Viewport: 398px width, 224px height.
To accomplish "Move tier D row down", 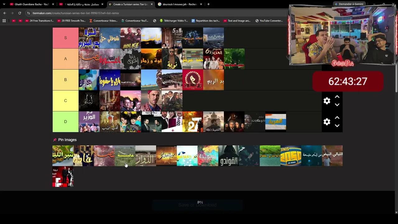I will (x=337, y=126).
